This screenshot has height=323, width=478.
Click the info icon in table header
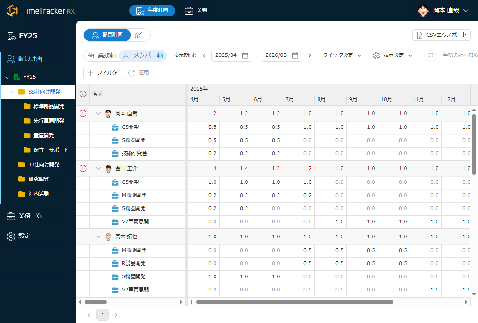83,94
